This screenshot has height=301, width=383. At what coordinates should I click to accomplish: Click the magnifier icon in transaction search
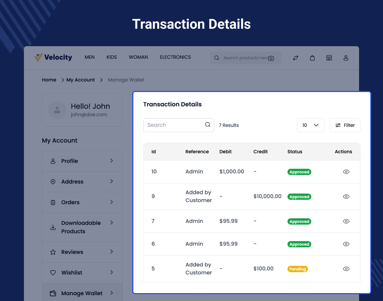click(x=208, y=125)
